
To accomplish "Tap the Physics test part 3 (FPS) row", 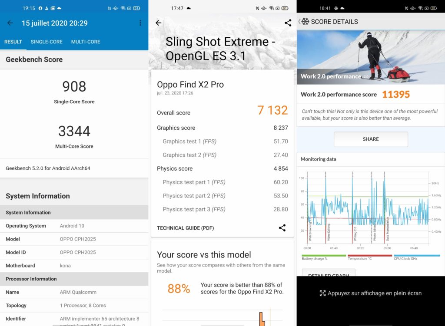I will click(222, 209).
